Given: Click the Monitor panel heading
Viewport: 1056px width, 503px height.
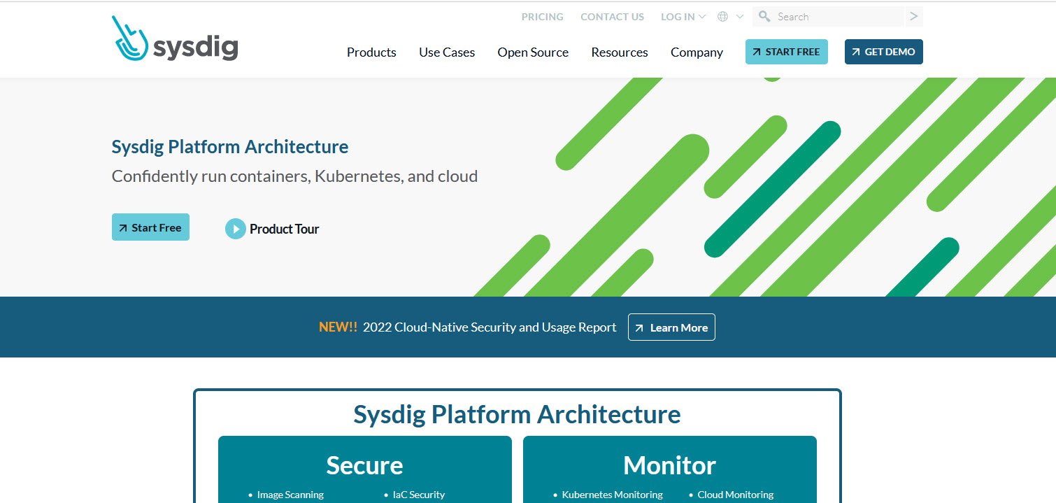Looking at the screenshot, I should click(669, 465).
